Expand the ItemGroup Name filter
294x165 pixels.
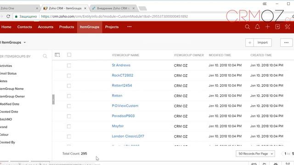click(x=11, y=89)
